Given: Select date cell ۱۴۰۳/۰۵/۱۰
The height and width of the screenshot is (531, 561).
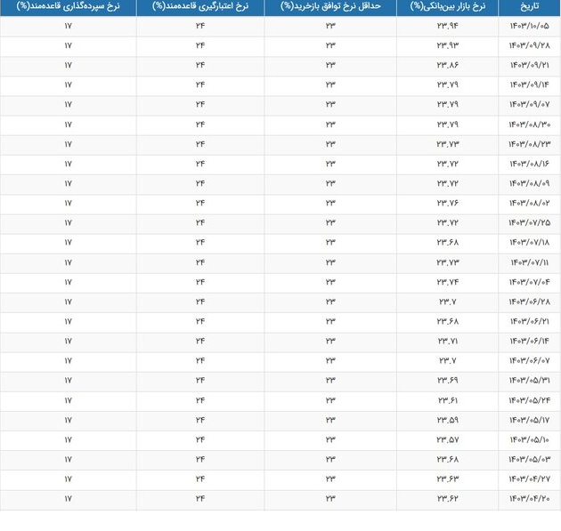Looking at the screenshot, I should [529, 439].
